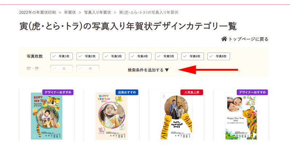
Task: Open the teal tiger swing photo card design
Action: [x=47, y=116]
